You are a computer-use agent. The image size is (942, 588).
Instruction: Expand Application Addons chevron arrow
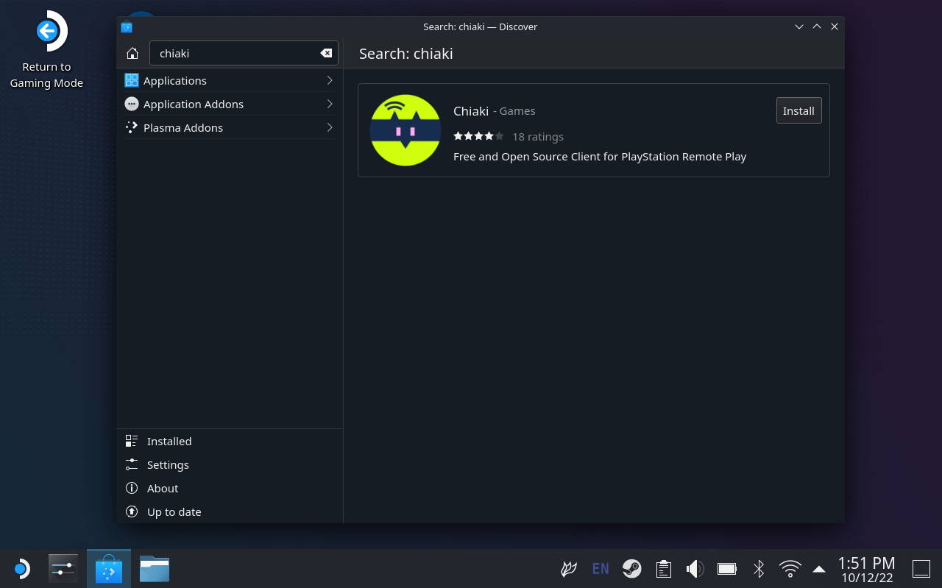click(330, 104)
